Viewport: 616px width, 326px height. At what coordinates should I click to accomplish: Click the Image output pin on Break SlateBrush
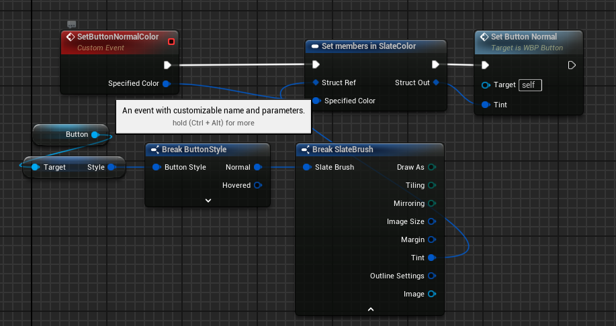432,294
